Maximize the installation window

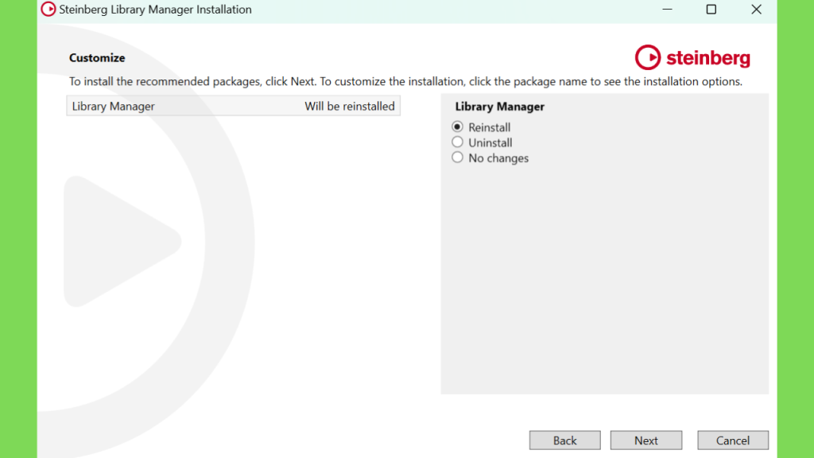(x=711, y=10)
